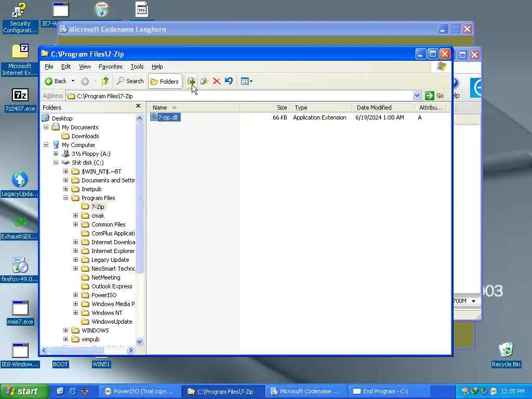
Task: Collapse the Program Files tree node
Action: pyautogui.click(x=66, y=198)
